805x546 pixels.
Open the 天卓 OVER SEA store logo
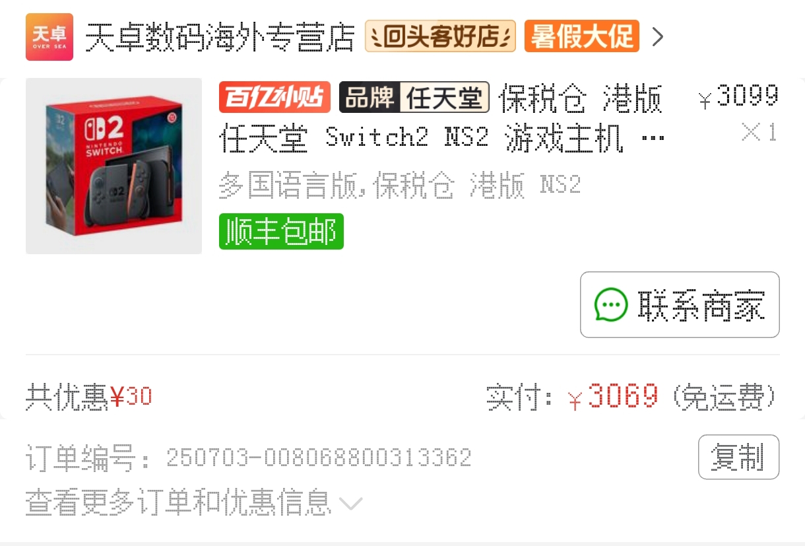click(x=49, y=37)
